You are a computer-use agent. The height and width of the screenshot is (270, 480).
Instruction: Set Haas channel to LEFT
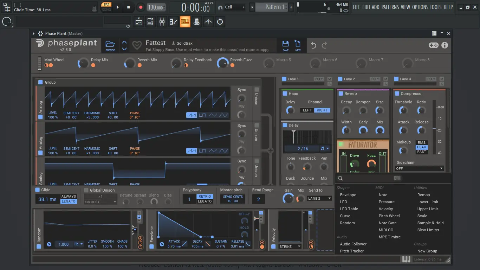click(x=307, y=110)
